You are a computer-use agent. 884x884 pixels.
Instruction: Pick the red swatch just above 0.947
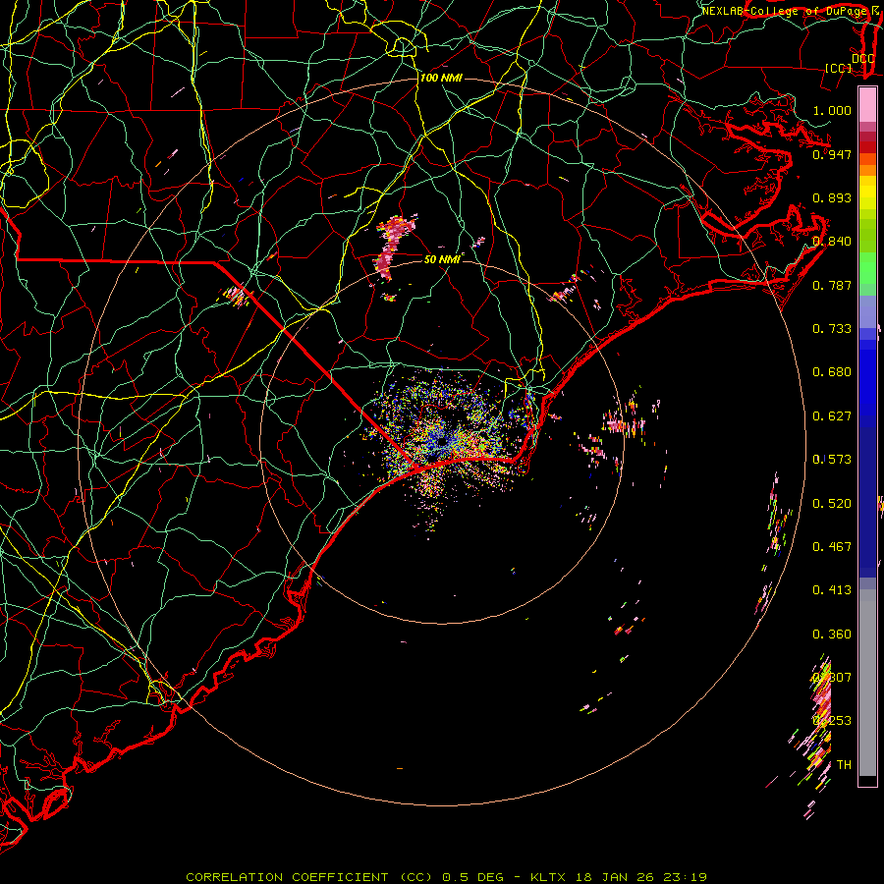pyautogui.click(x=867, y=147)
